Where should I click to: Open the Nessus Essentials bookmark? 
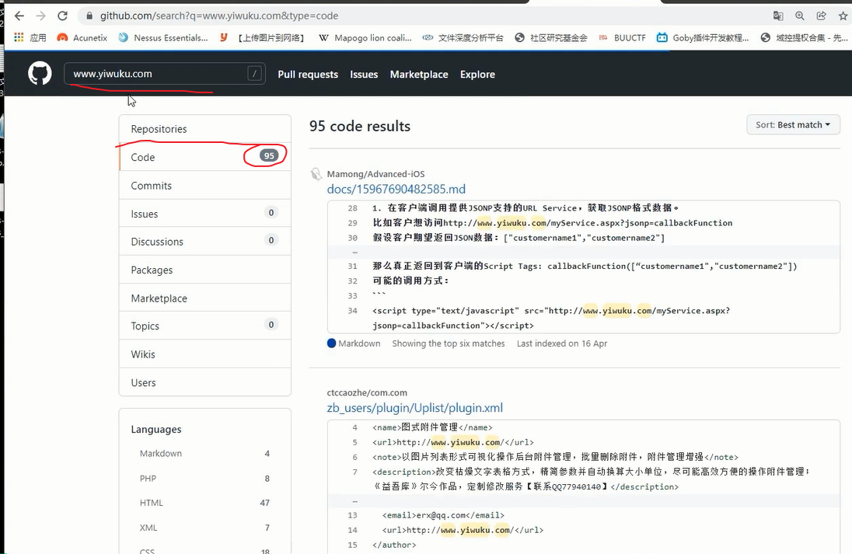pos(163,37)
